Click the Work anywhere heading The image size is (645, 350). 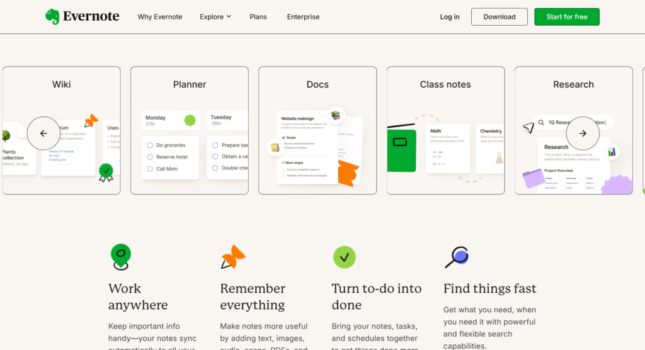point(138,296)
